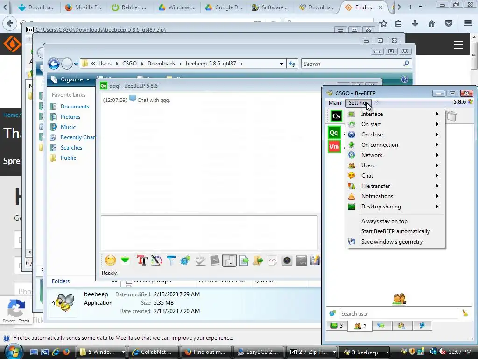Click the code snippet icon
The image size is (478, 359).
[x=273, y=260]
